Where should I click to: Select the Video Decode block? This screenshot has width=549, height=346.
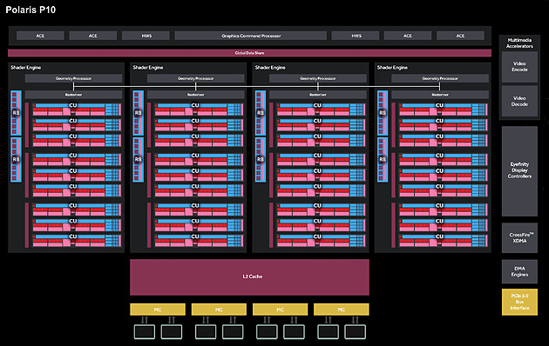pyautogui.click(x=519, y=101)
